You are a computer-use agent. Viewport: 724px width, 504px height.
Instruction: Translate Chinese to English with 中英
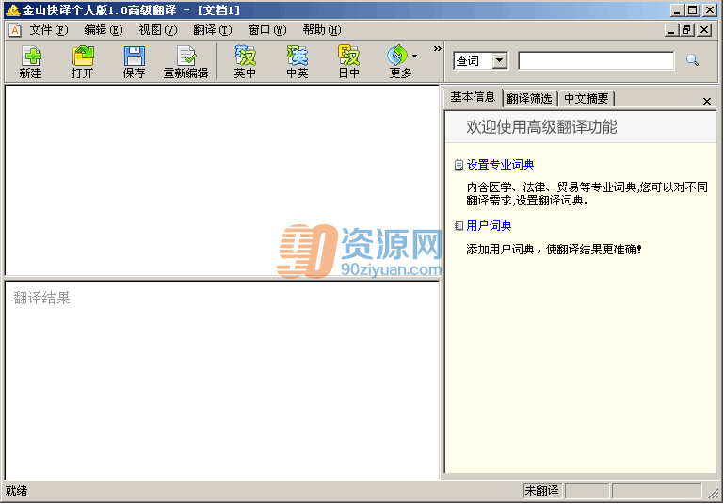pos(297,62)
